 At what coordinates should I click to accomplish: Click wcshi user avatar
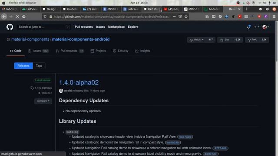[61, 91]
